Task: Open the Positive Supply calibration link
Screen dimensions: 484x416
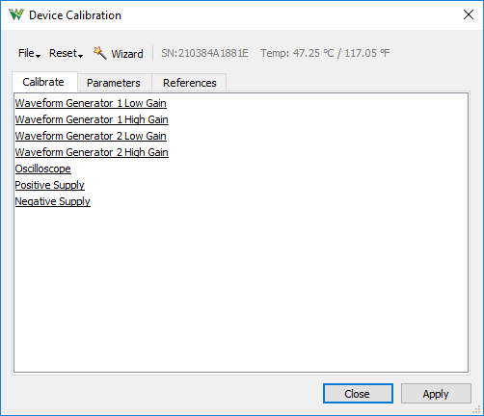Action: click(x=49, y=185)
